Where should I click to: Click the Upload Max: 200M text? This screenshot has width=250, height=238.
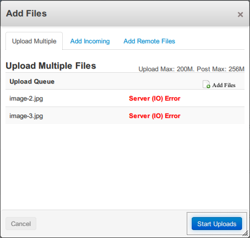click(166, 69)
